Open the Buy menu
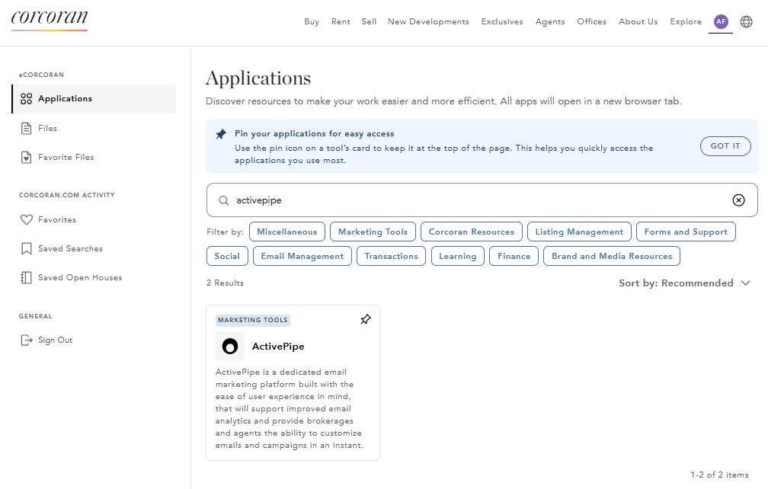Screen dimensions: 768x489 click(312, 21)
